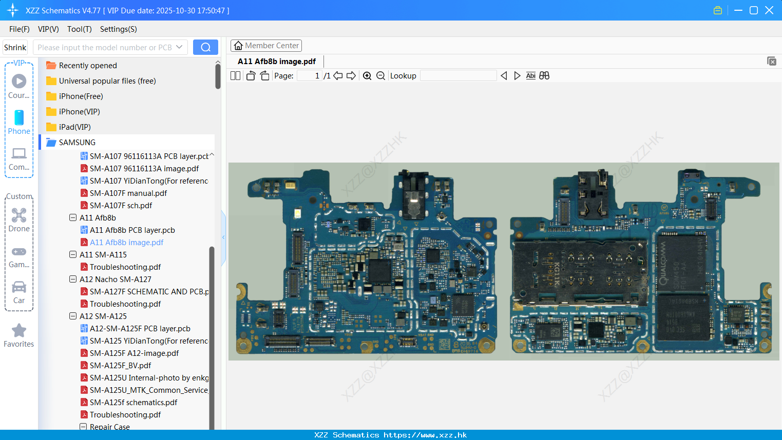This screenshot has height=440, width=782.
Task: Select the Computer category icon
Action: pyautogui.click(x=19, y=158)
